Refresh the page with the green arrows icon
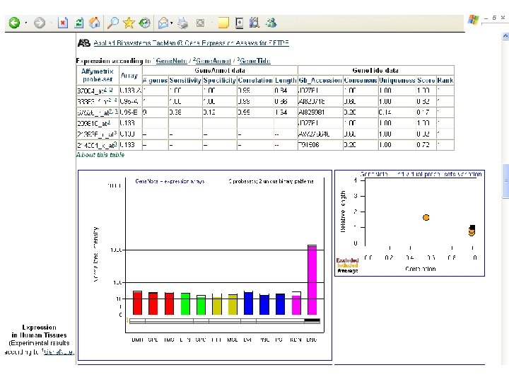The height and width of the screenshot is (382, 509). [x=79, y=23]
